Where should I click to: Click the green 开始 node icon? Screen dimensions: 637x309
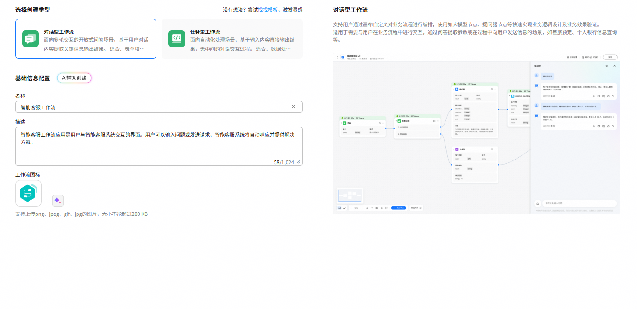pos(344,123)
